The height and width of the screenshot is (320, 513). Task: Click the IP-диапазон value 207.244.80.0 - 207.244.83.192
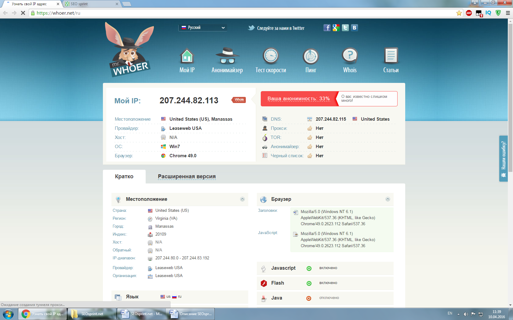click(182, 258)
